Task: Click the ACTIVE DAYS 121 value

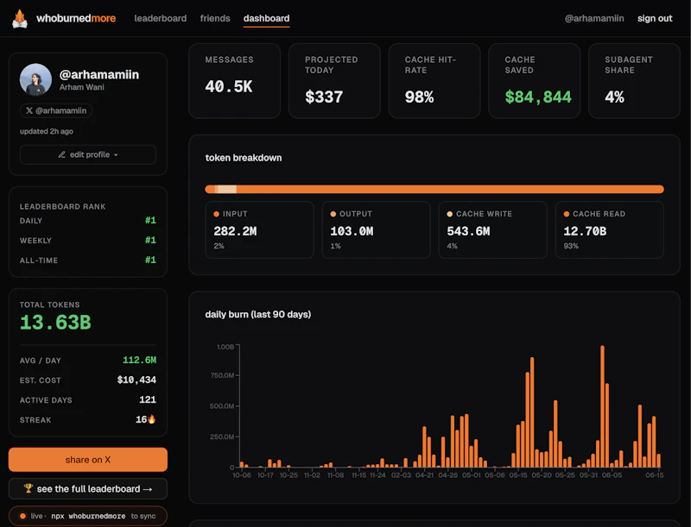Action: 148,399
